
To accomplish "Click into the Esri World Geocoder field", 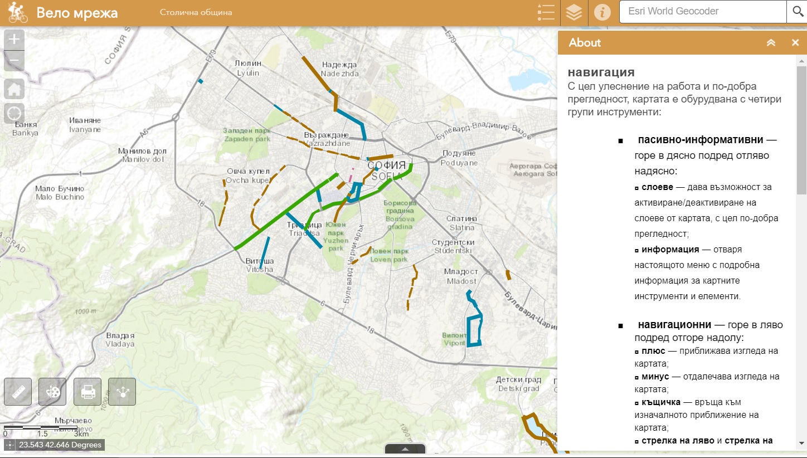I will pos(702,12).
